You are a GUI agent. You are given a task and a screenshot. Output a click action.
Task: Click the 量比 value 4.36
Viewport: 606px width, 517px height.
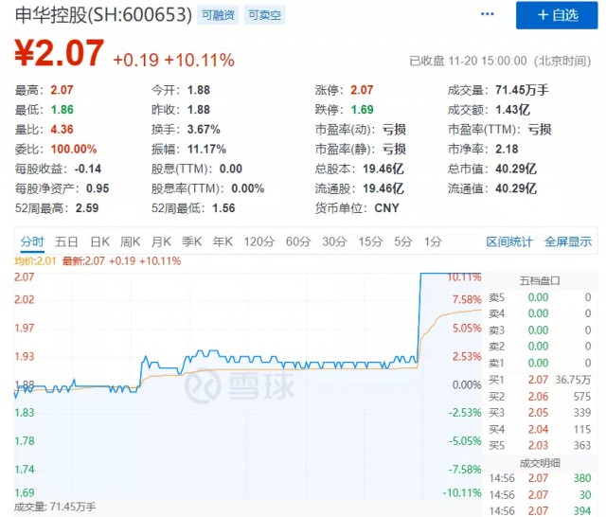62,130
